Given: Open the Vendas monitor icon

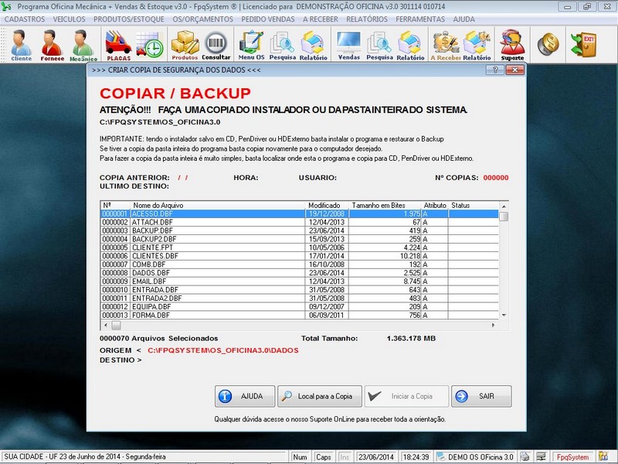Looking at the screenshot, I should pyautogui.click(x=349, y=45).
